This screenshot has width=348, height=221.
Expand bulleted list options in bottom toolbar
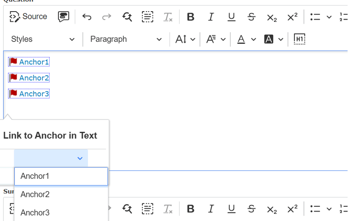tap(329, 209)
